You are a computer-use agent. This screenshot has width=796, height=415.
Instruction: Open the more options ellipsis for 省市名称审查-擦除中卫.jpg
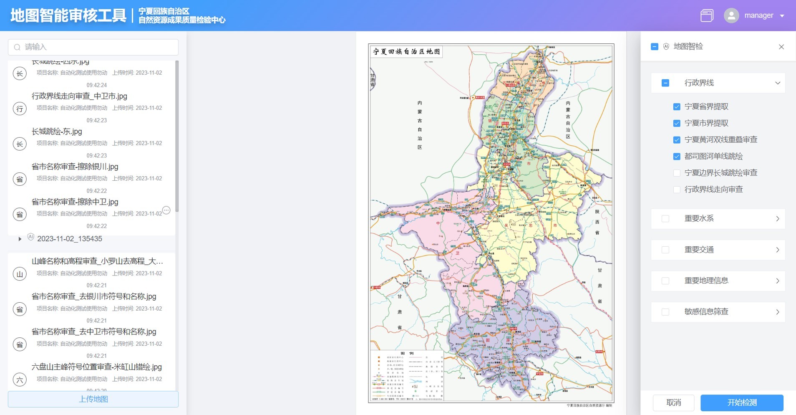(x=166, y=210)
